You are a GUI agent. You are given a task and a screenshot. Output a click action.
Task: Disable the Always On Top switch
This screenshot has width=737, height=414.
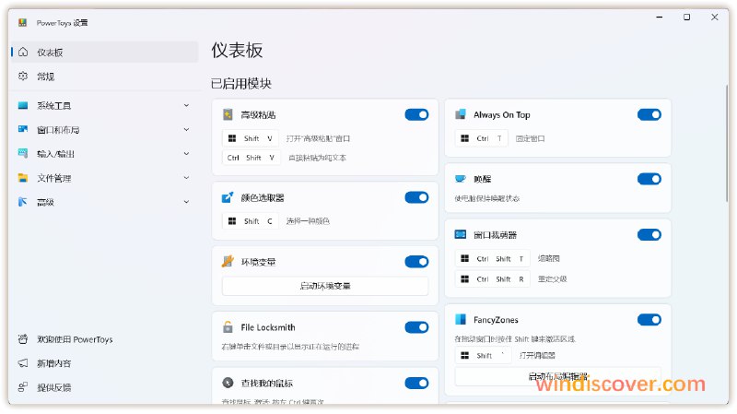click(649, 114)
